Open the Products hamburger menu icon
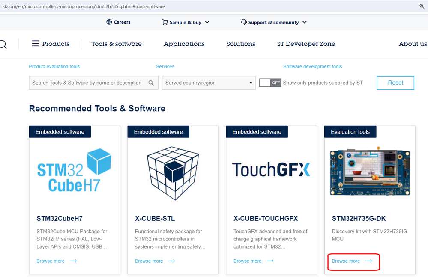The height and width of the screenshot is (279, 428). 35,43
